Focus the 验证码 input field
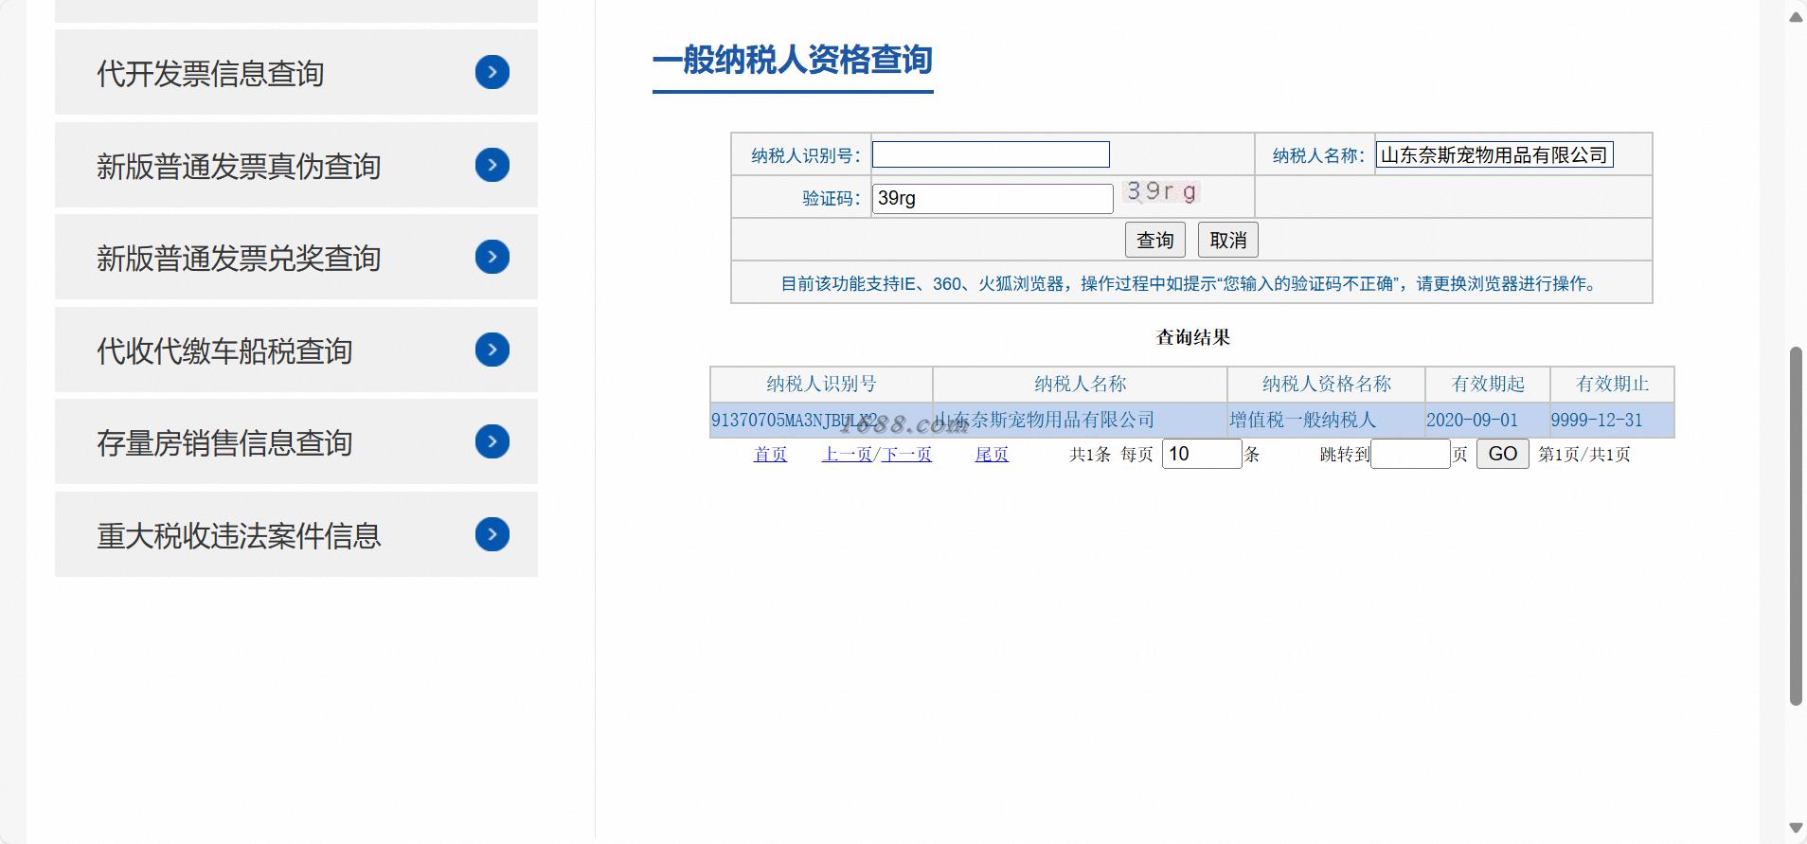Screen dimensions: 1807x844 coord(993,198)
